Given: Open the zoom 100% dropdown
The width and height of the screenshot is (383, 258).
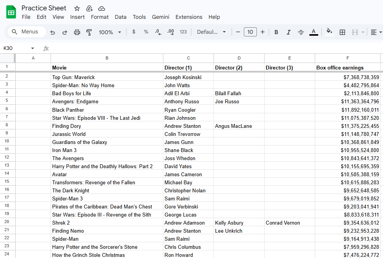Looking at the screenshot, I should coord(110,32).
